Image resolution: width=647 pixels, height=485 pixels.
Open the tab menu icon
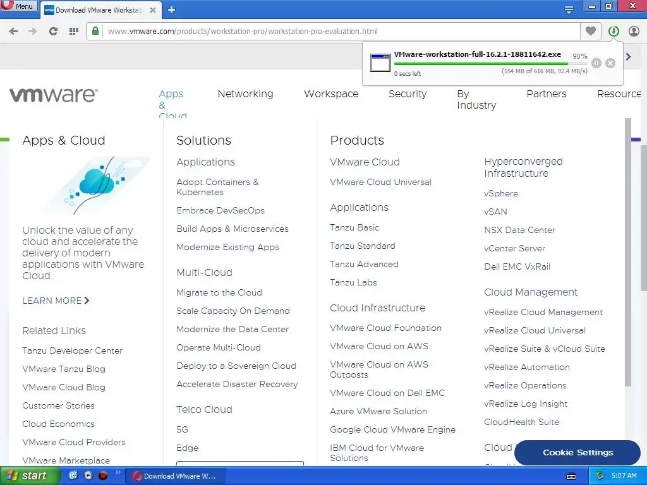[569, 9]
